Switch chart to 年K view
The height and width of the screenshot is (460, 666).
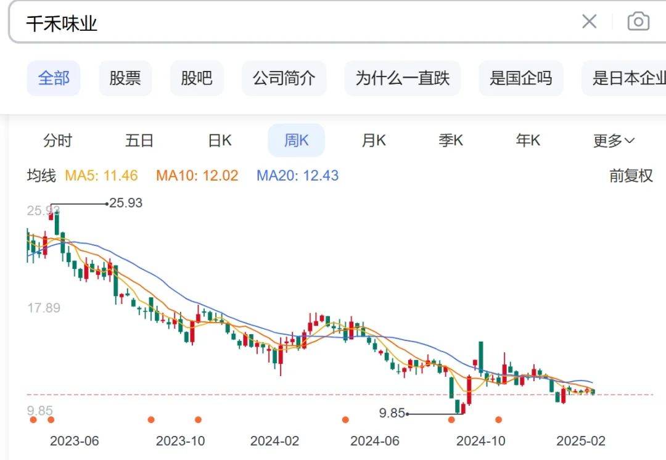pyautogui.click(x=528, y=140)
